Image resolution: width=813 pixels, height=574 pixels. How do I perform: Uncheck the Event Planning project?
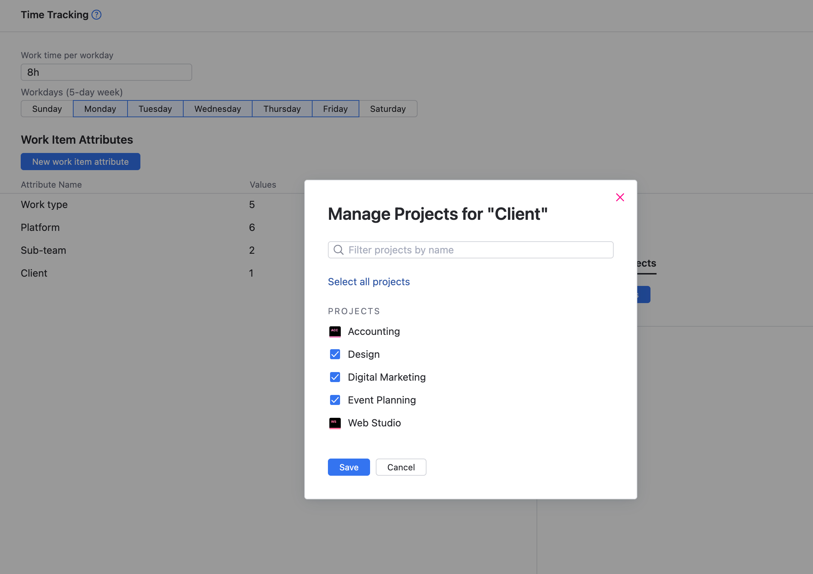(335, 400)
